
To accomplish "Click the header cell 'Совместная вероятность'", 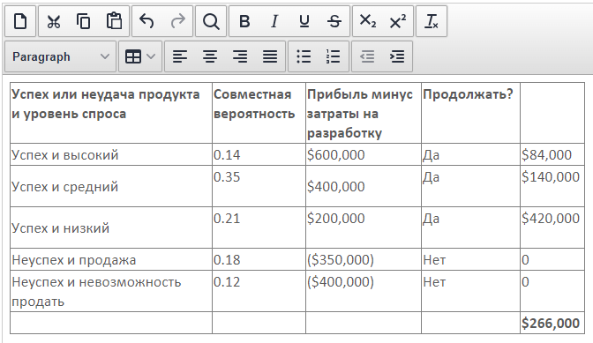I will [259, 113].
